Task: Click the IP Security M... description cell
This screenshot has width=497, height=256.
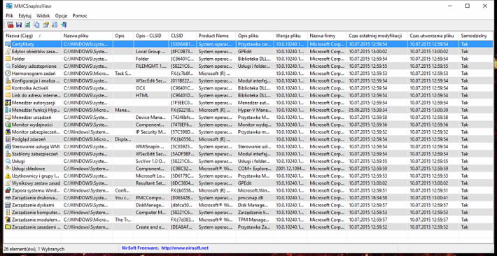Action: [151, 131]
